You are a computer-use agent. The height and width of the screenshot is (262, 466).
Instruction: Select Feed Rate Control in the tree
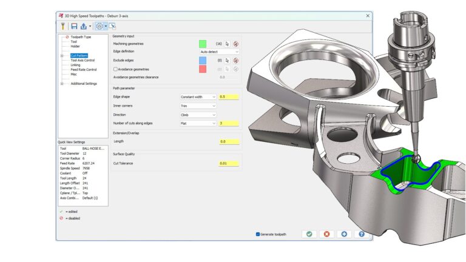pyautogui.click(x=83, y=69)
